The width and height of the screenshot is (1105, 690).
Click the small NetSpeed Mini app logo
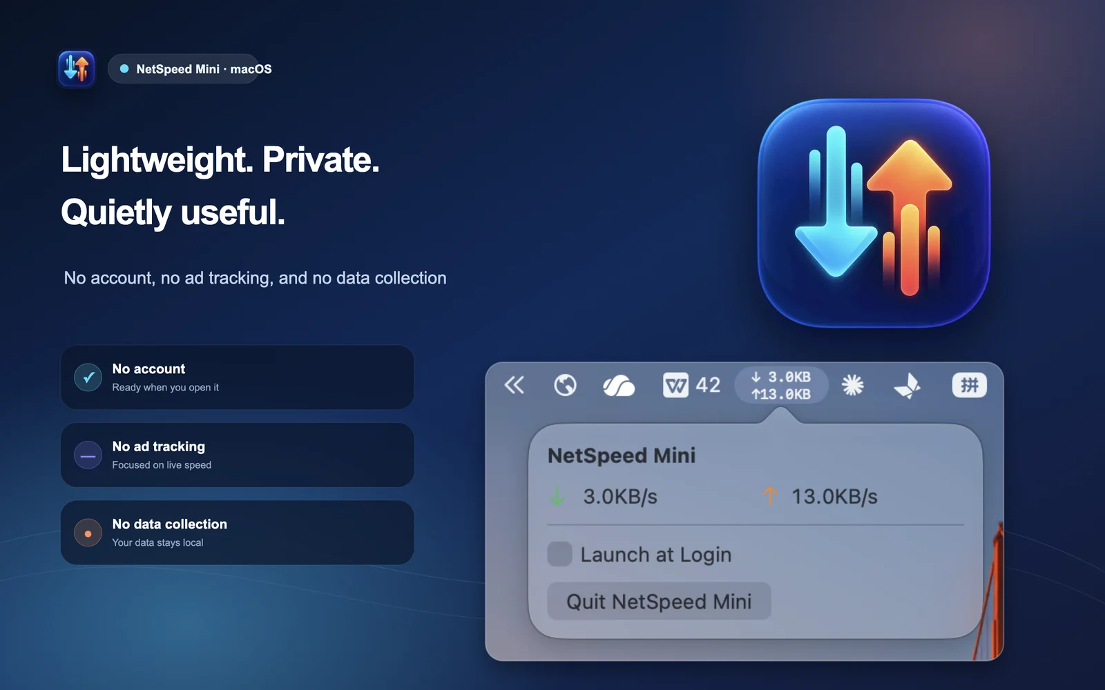[77, 68]
